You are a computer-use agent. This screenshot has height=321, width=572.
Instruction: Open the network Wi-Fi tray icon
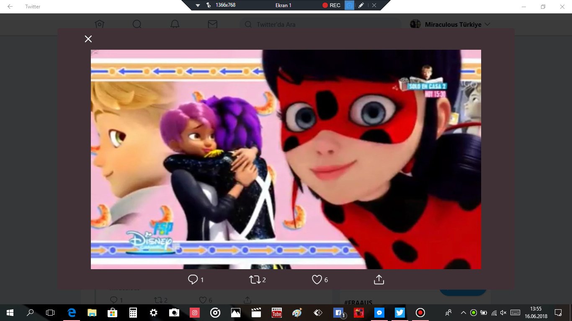[495, 313]
